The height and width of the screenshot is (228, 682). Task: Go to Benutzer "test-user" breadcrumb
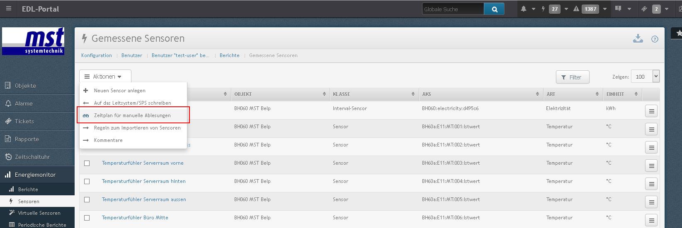tap(180, 55)
